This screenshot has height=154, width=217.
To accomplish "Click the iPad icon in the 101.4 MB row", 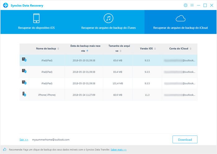I will [x=24, y=83].
